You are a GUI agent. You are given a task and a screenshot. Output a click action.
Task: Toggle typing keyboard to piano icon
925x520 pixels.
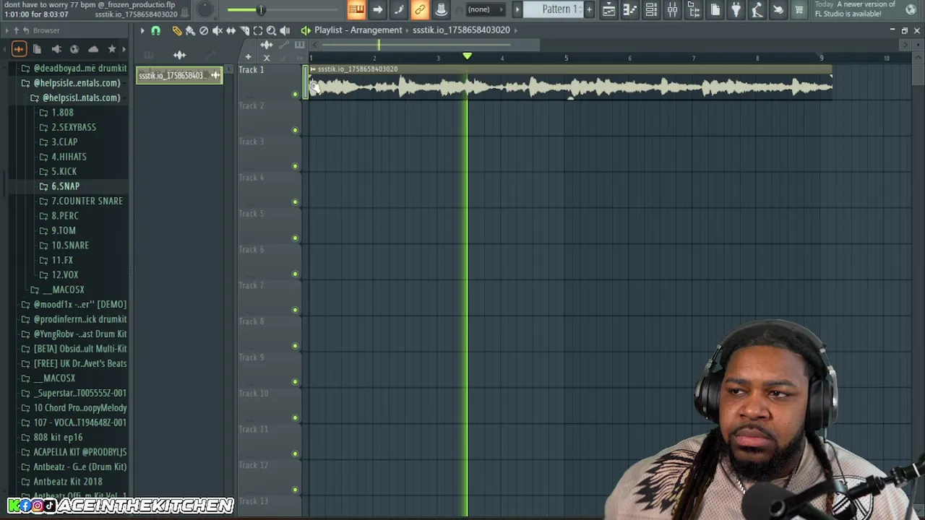click(356, 9)
